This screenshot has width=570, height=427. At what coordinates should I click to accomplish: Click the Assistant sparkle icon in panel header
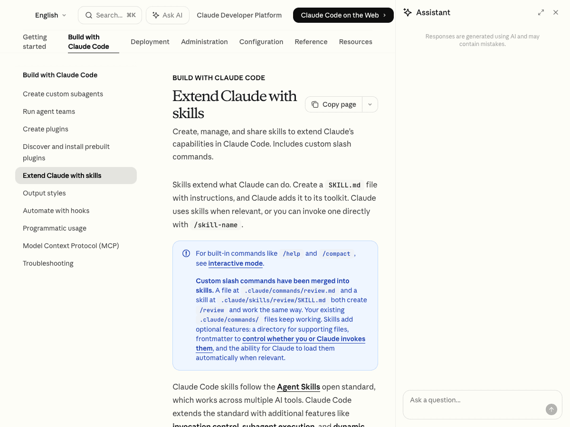point(408,12)
